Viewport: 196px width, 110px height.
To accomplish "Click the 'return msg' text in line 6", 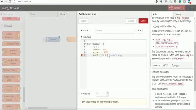I will click(x=116, y=55).
